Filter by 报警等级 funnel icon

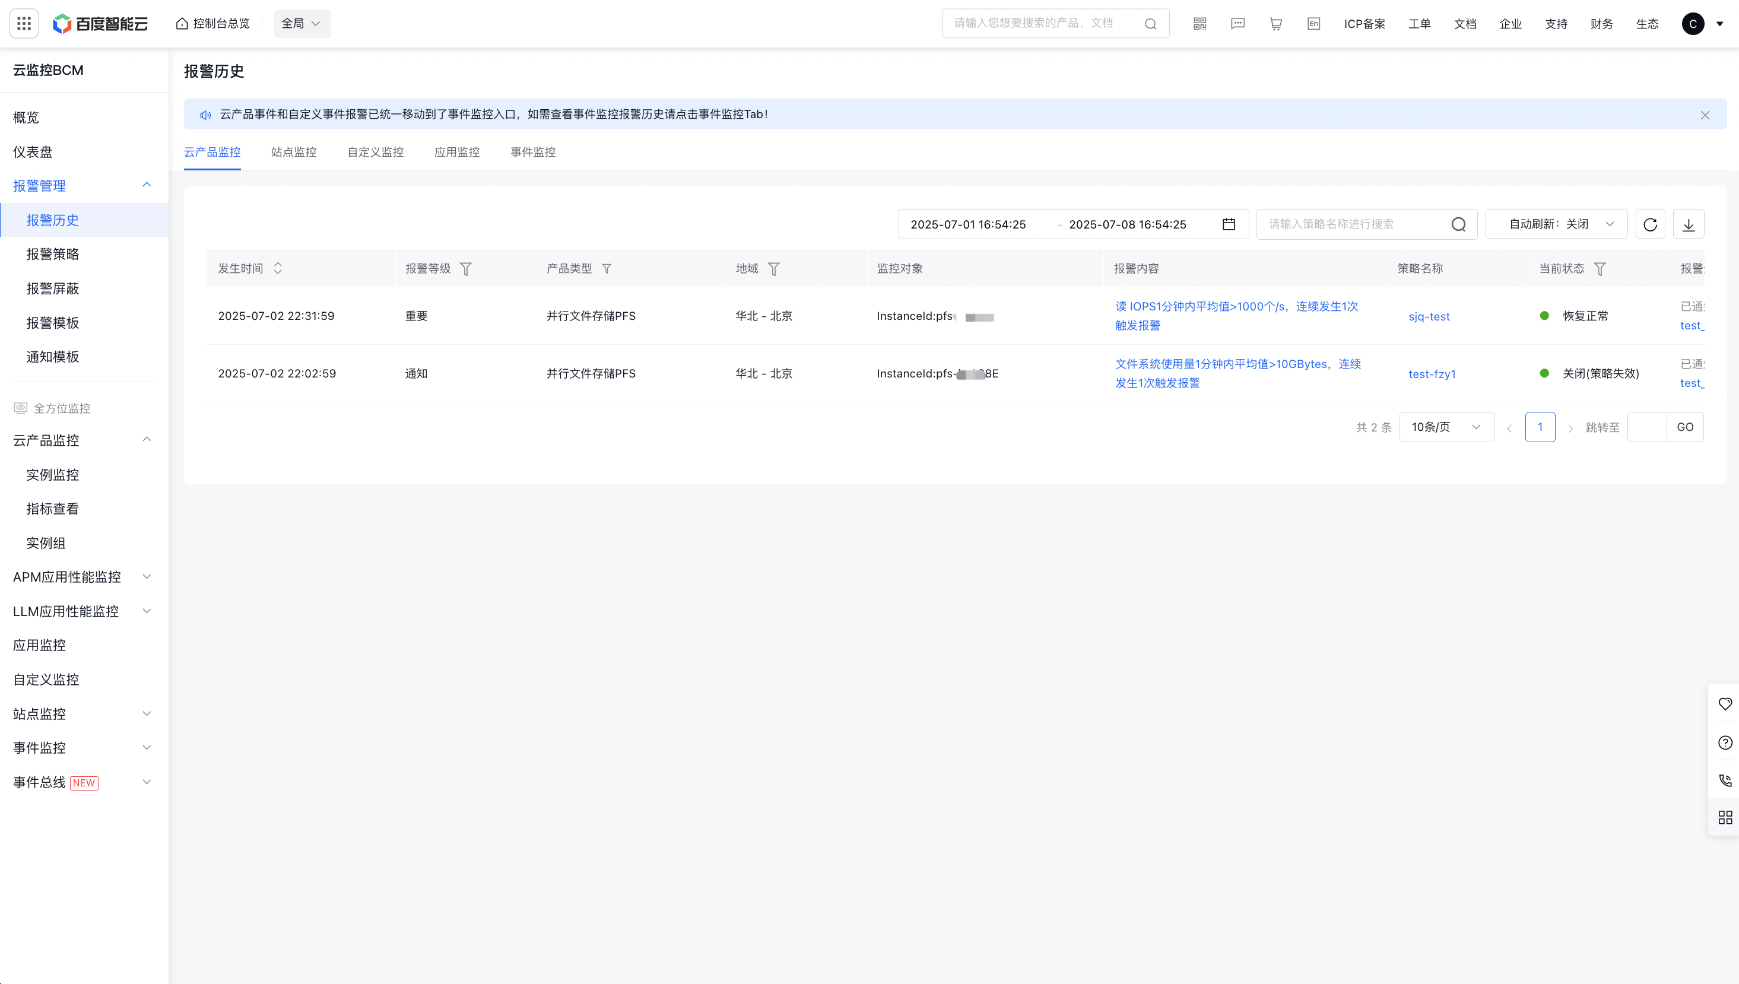466,269
